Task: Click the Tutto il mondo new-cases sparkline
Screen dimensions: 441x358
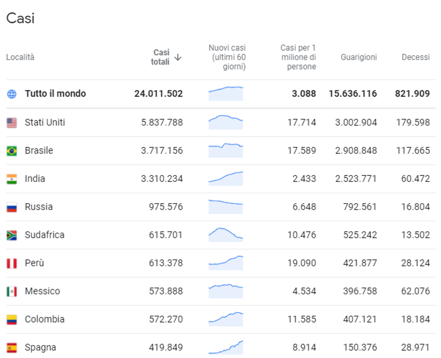Action: click(226, 94)
